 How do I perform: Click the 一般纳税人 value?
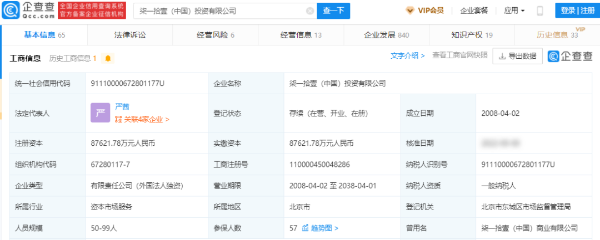coord(498,186)
